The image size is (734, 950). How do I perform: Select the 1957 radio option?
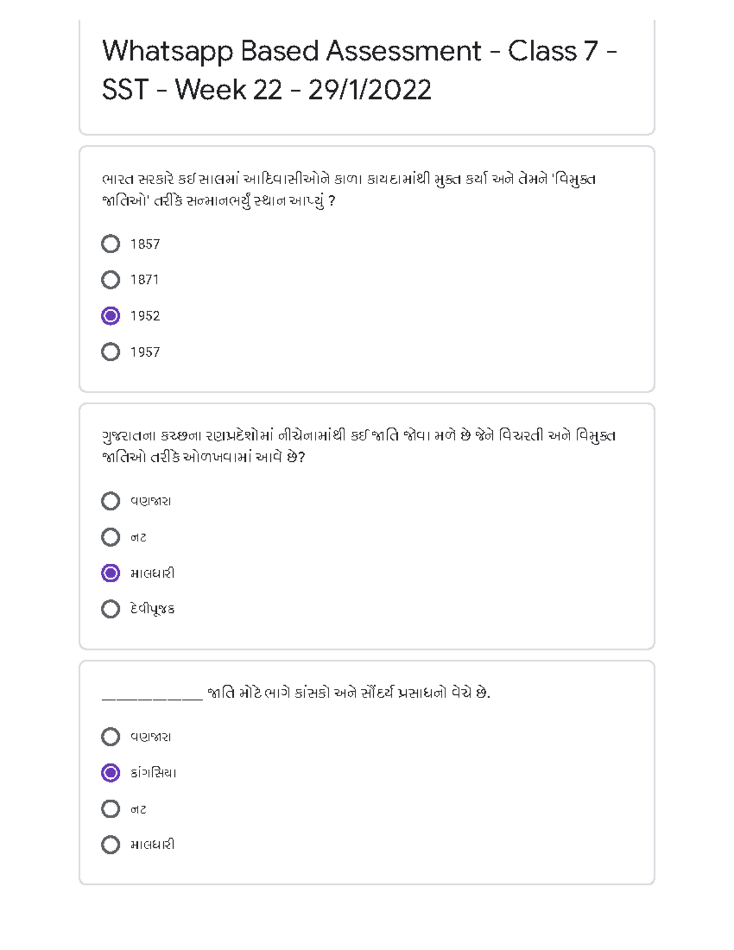coord(110,352)
